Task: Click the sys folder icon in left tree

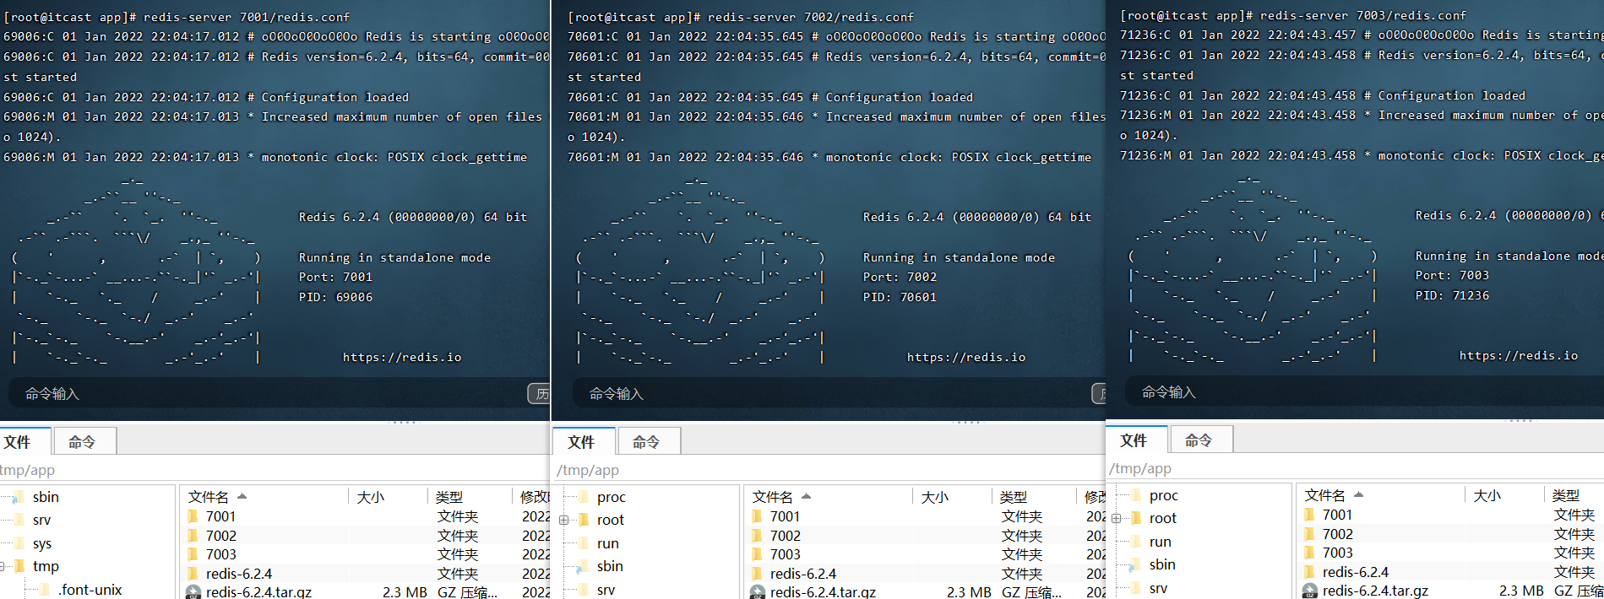Action: (x=18, y=543)
